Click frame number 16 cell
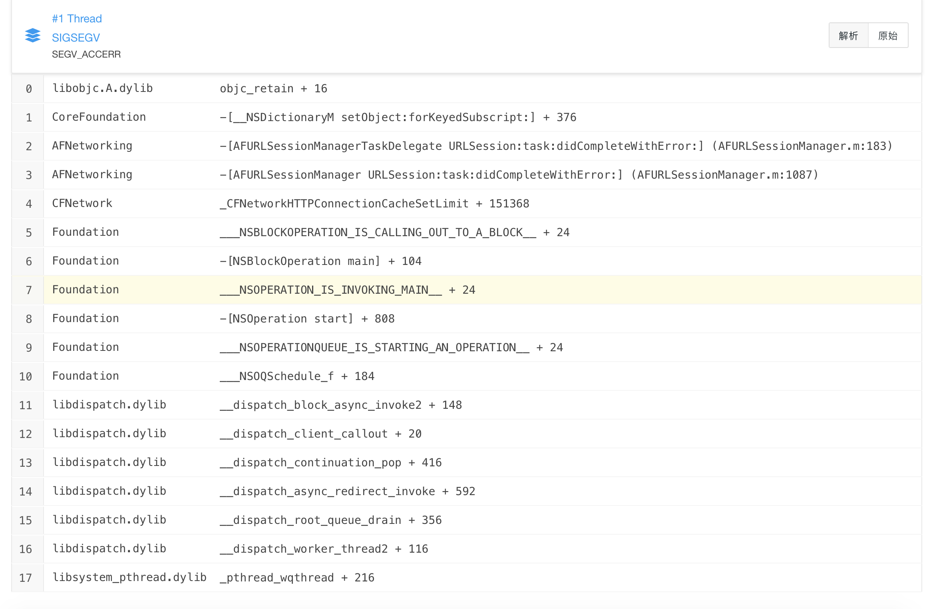This screenshot has width=939, height=609. pos(27,549)
